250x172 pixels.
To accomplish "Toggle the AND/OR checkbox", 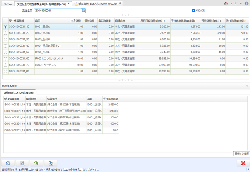I will coord(193,10).
